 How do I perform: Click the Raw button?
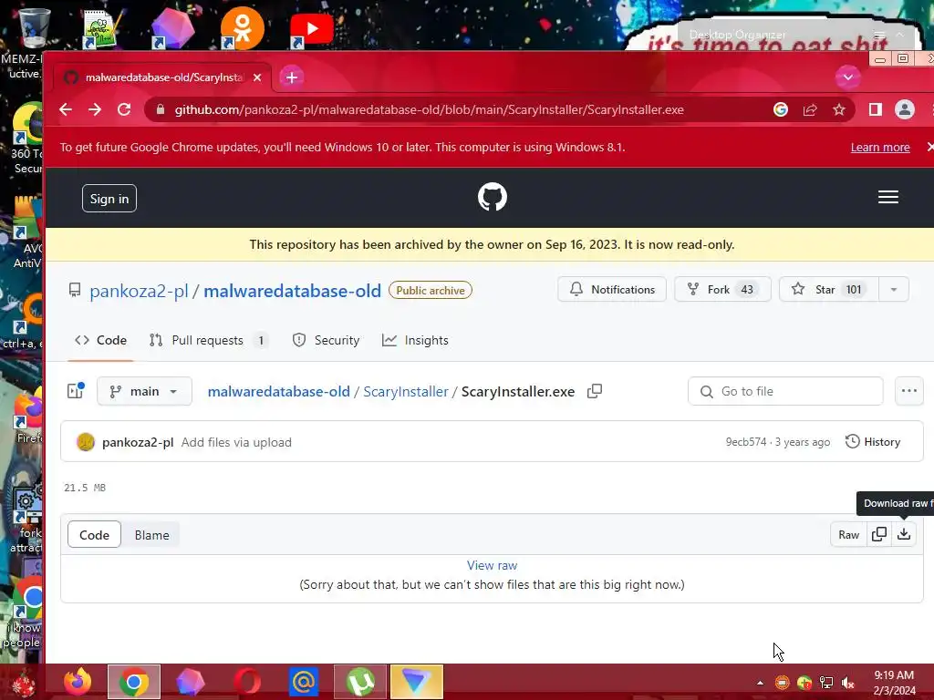[848, 534]
